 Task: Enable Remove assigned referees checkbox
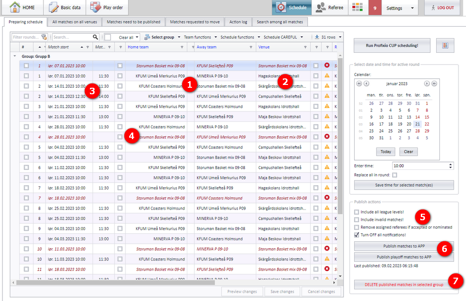(356, 227)
